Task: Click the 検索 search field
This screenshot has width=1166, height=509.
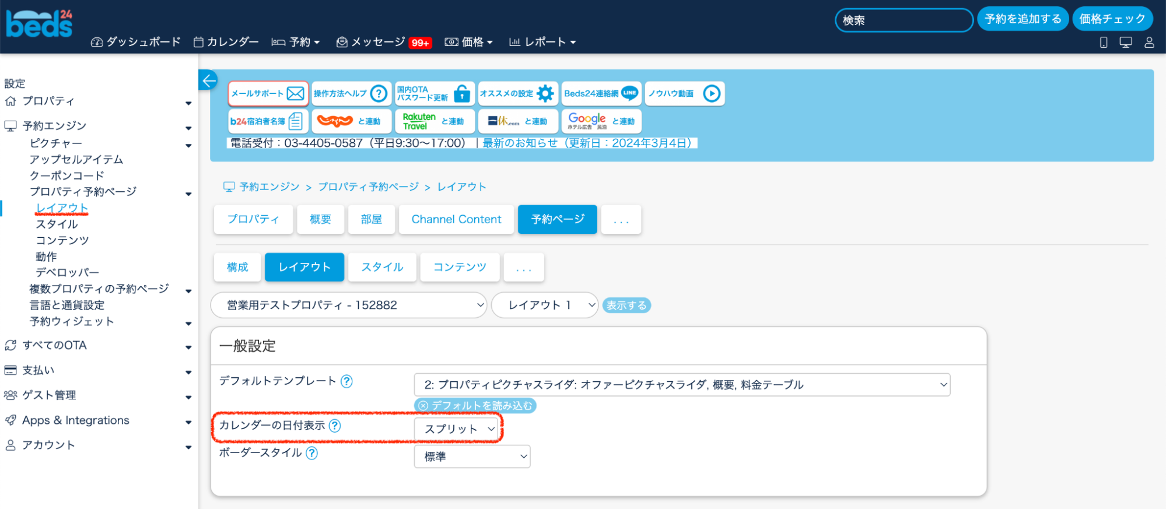Action: 904,20
